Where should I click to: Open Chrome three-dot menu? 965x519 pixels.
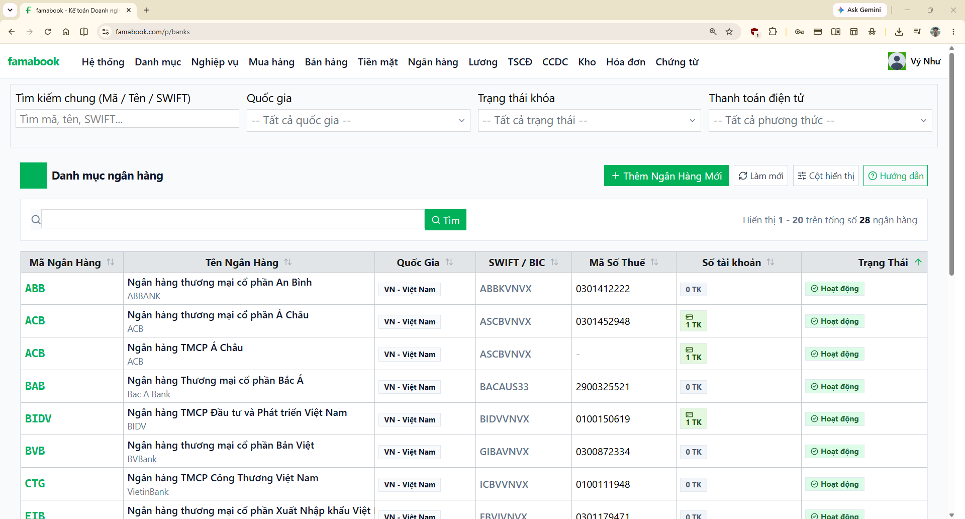pyautogui.click(x=953, y=32)
